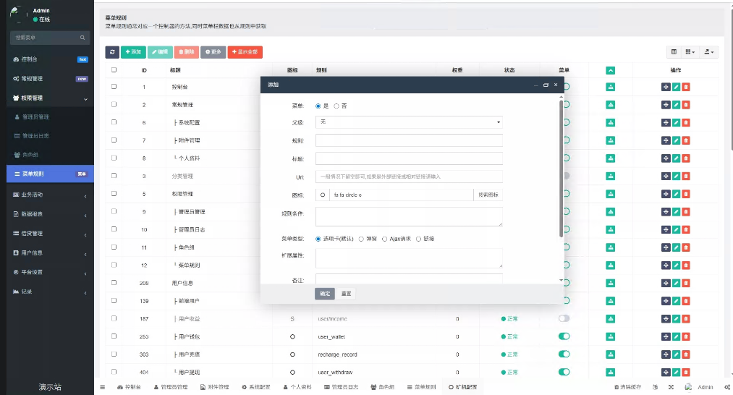Click the red delete icon for row ID 1
Screen dimensions: 733x395
686,87
